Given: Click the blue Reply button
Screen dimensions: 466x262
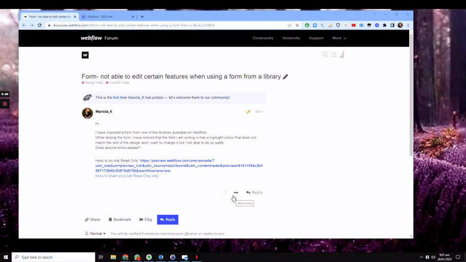Looking at the screenshot, I should 167,219.
